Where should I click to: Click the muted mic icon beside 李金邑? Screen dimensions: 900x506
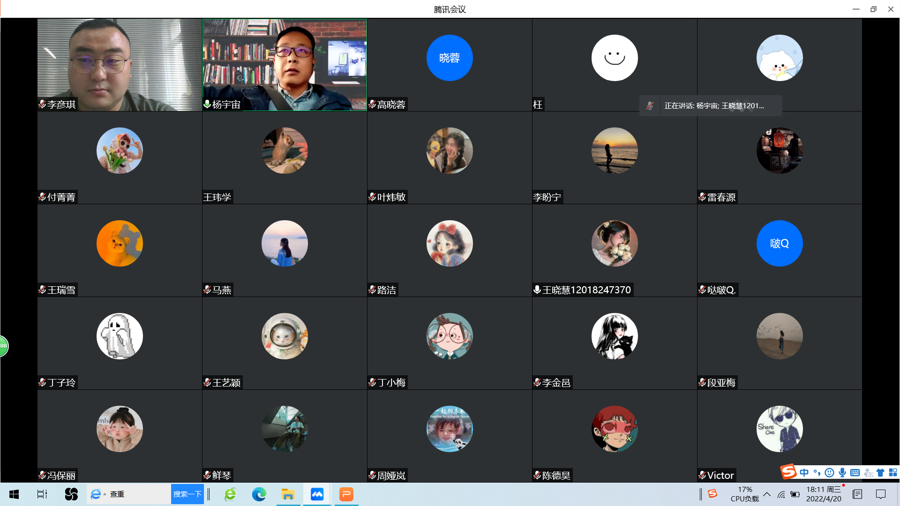pyautogui.click(x=537, y=383)
